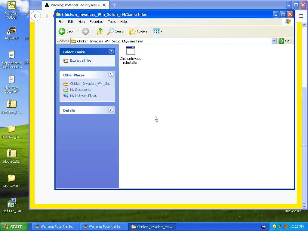Viewport: 308px width, 231px height.
Task: Close the Warning browser tab
Action: point(104,5)
